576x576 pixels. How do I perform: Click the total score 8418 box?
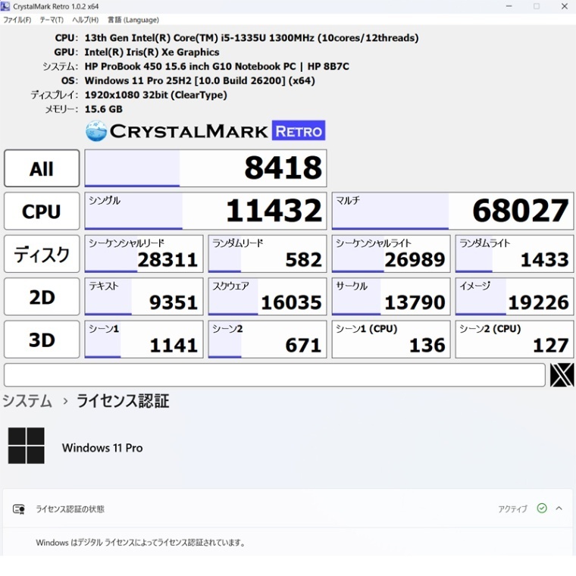(x=205, y=168)
